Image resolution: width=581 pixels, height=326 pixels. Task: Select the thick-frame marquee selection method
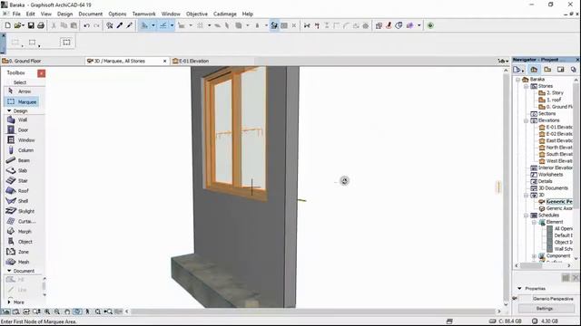tap(66, 42)
